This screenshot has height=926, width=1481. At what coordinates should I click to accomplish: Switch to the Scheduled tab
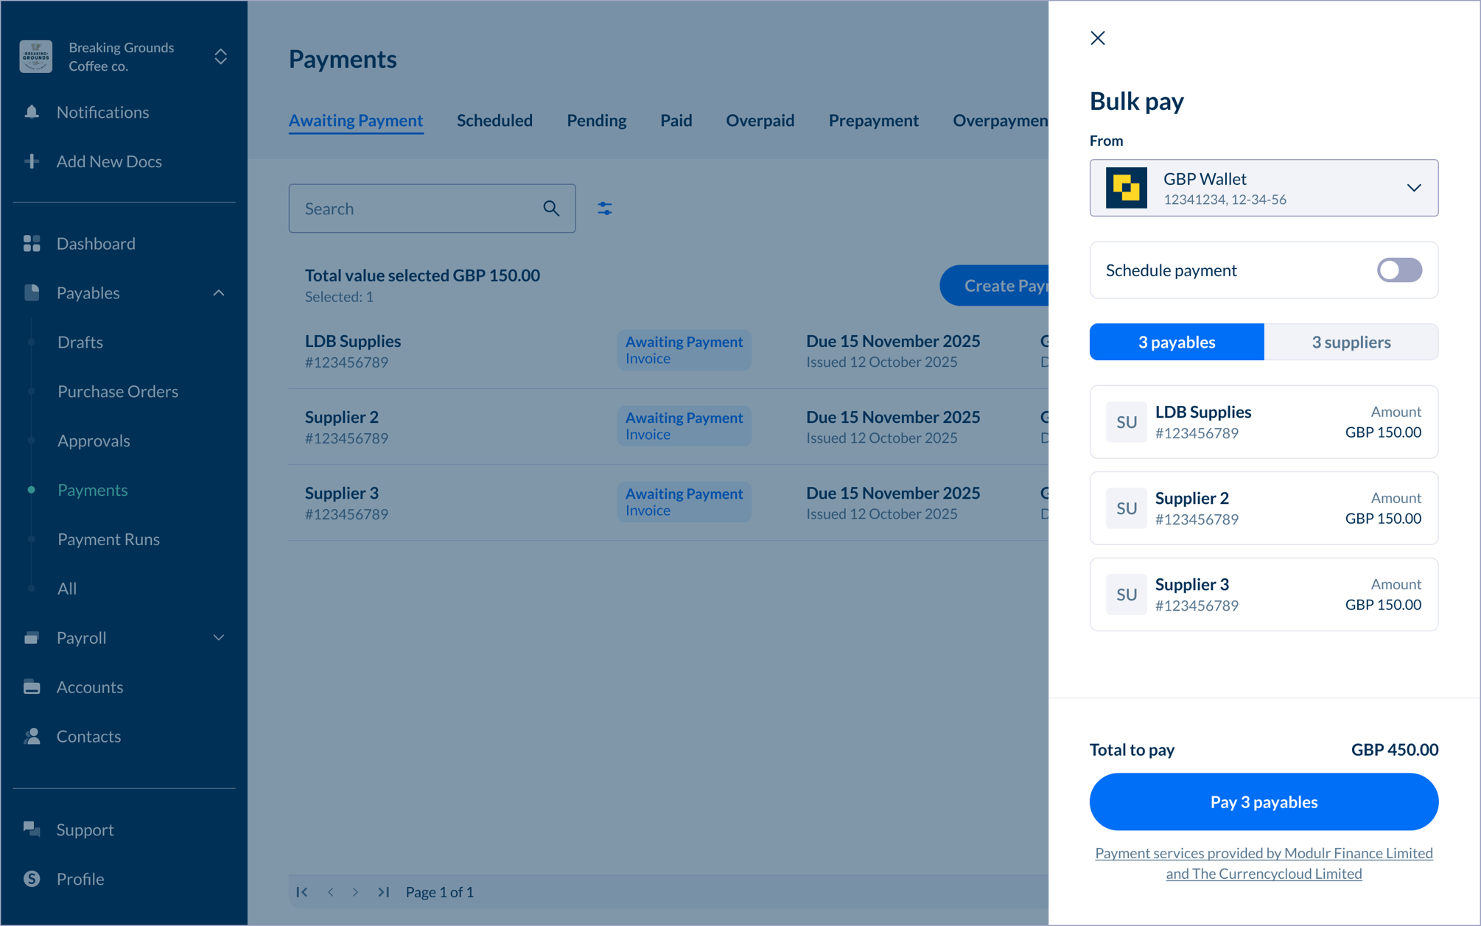(x=494, y=120)
